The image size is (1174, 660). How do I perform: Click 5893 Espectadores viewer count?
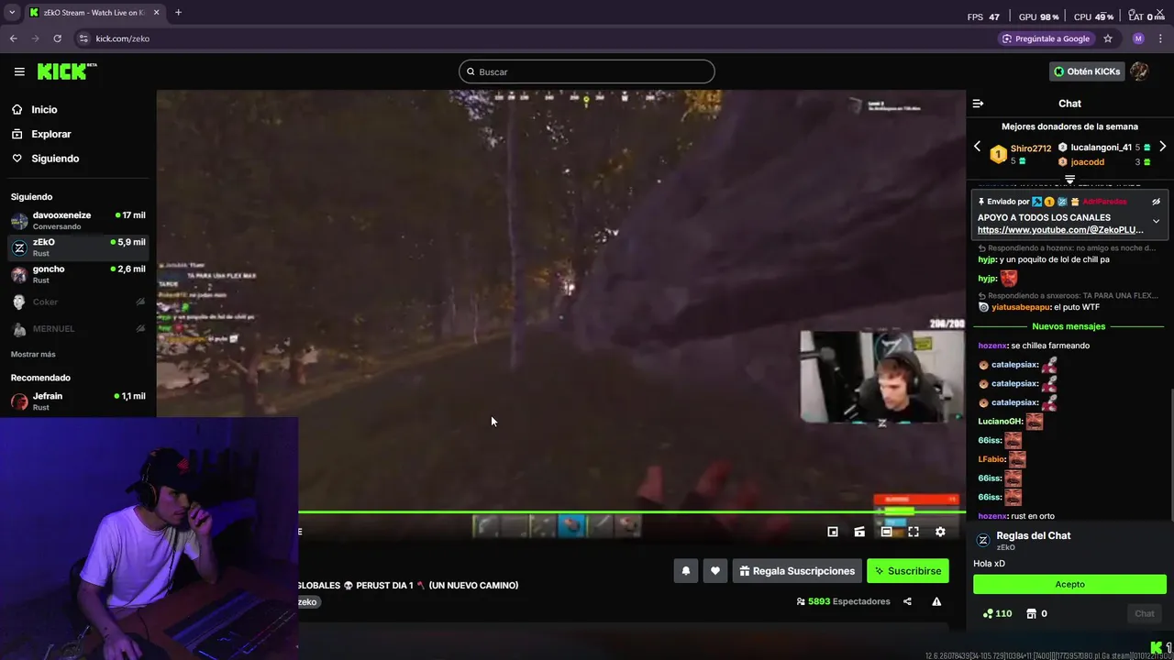[x=844, y=601]
